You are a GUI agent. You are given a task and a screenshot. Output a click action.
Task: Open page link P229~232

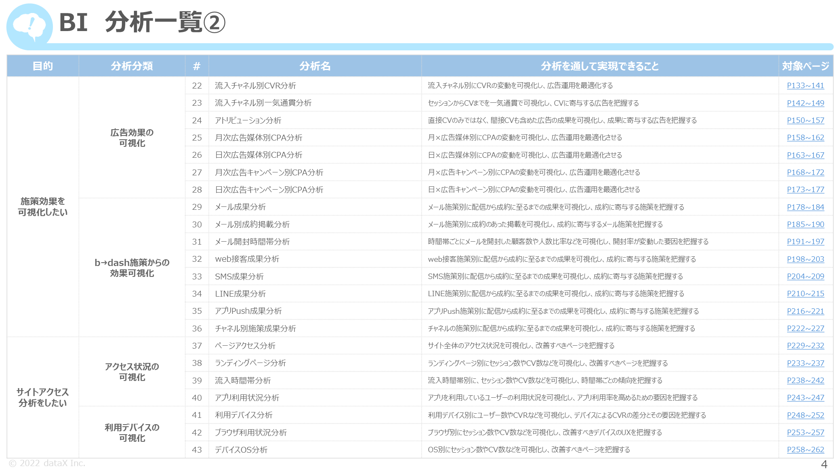(806, 346)
